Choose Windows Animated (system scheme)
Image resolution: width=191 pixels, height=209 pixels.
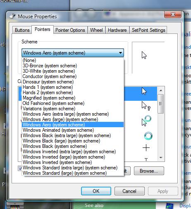(73, 130)
